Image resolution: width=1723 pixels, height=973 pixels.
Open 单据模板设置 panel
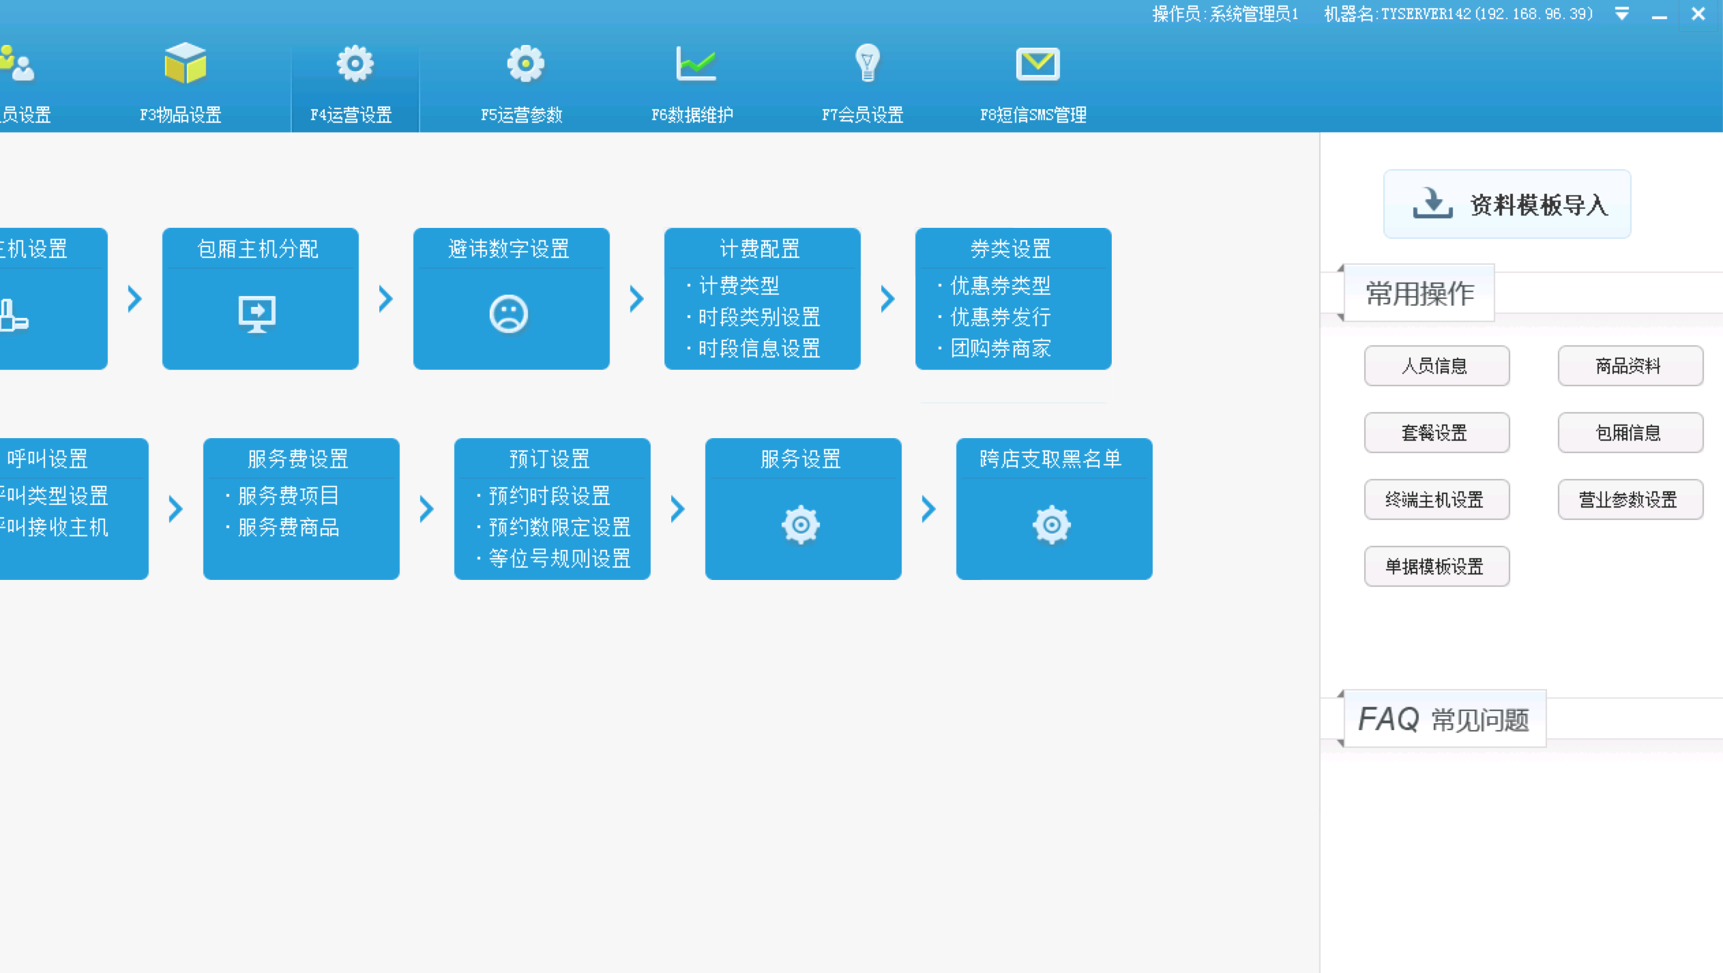pos(1435,566)
